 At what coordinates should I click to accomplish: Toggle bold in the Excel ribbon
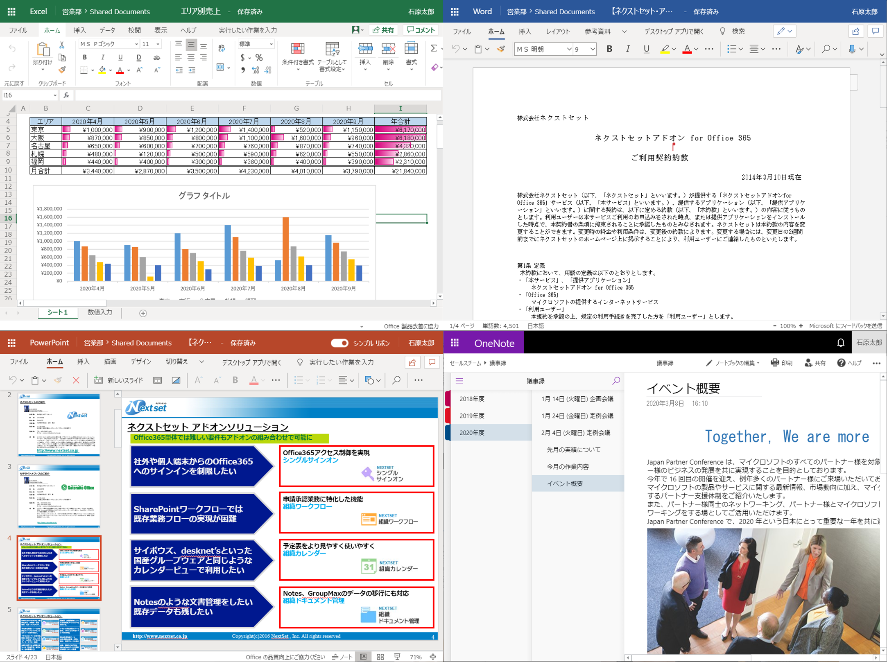[85, 57]
